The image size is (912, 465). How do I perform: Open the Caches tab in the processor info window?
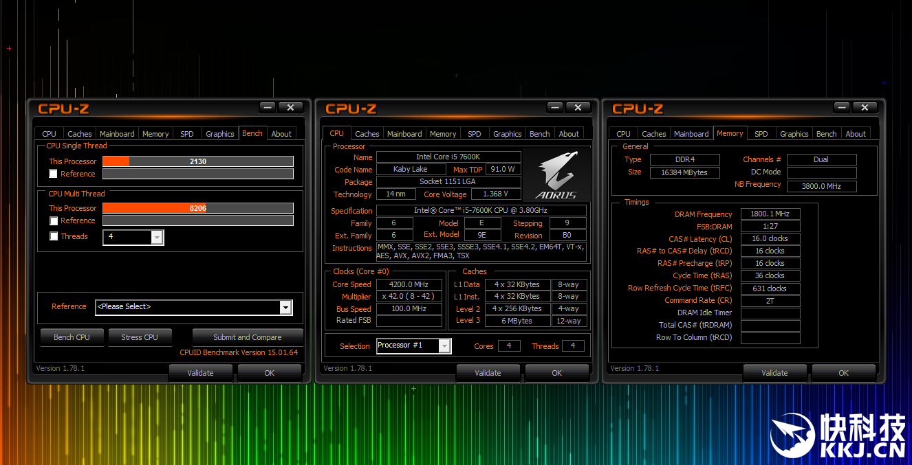pos(367,134)
